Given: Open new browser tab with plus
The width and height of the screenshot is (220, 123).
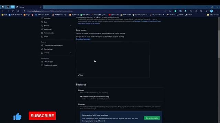Looking at the screenshot, I should (45, 7).
